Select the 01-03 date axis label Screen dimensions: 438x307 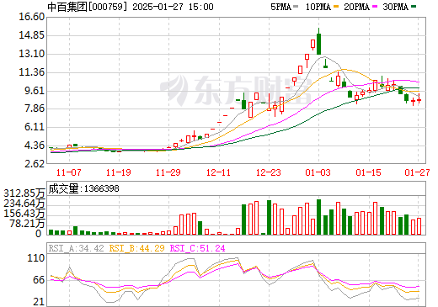click(x=318, y=172)
